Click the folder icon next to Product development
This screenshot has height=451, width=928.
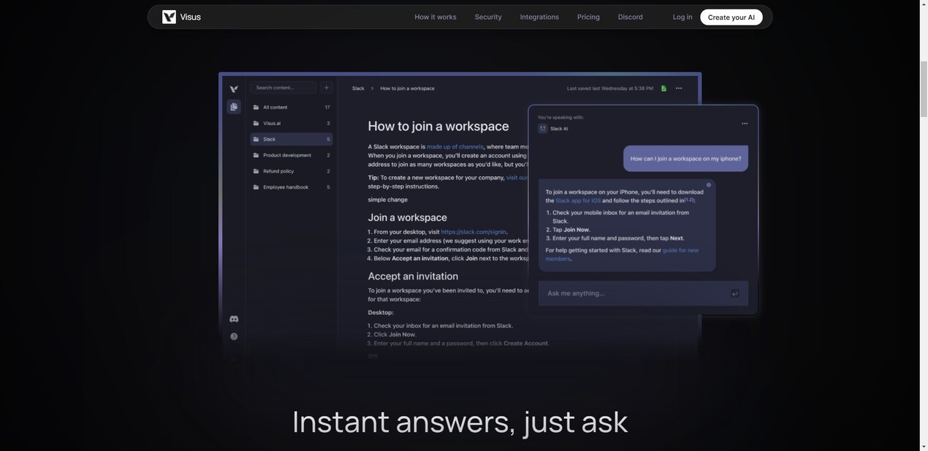coord(256,155)
